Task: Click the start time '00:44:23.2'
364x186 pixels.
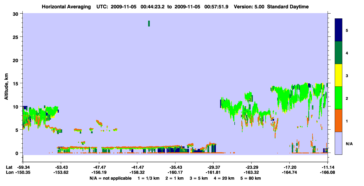Action: [x=152, y=7]
